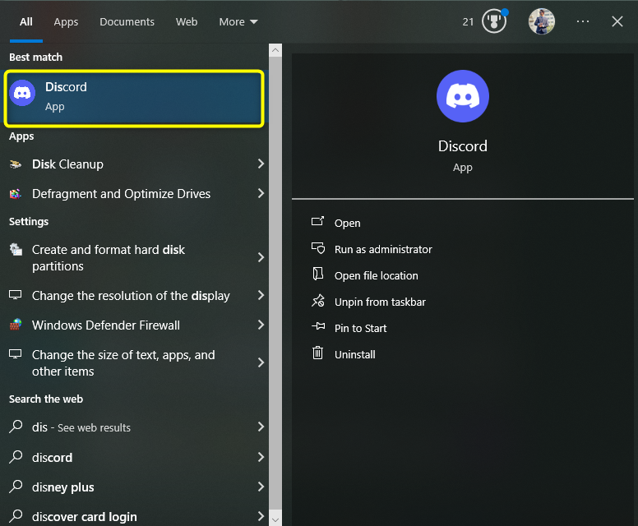Click results list scrollbar down arrow
Viewport: 638px width, 526px height.
click(275, 519)
